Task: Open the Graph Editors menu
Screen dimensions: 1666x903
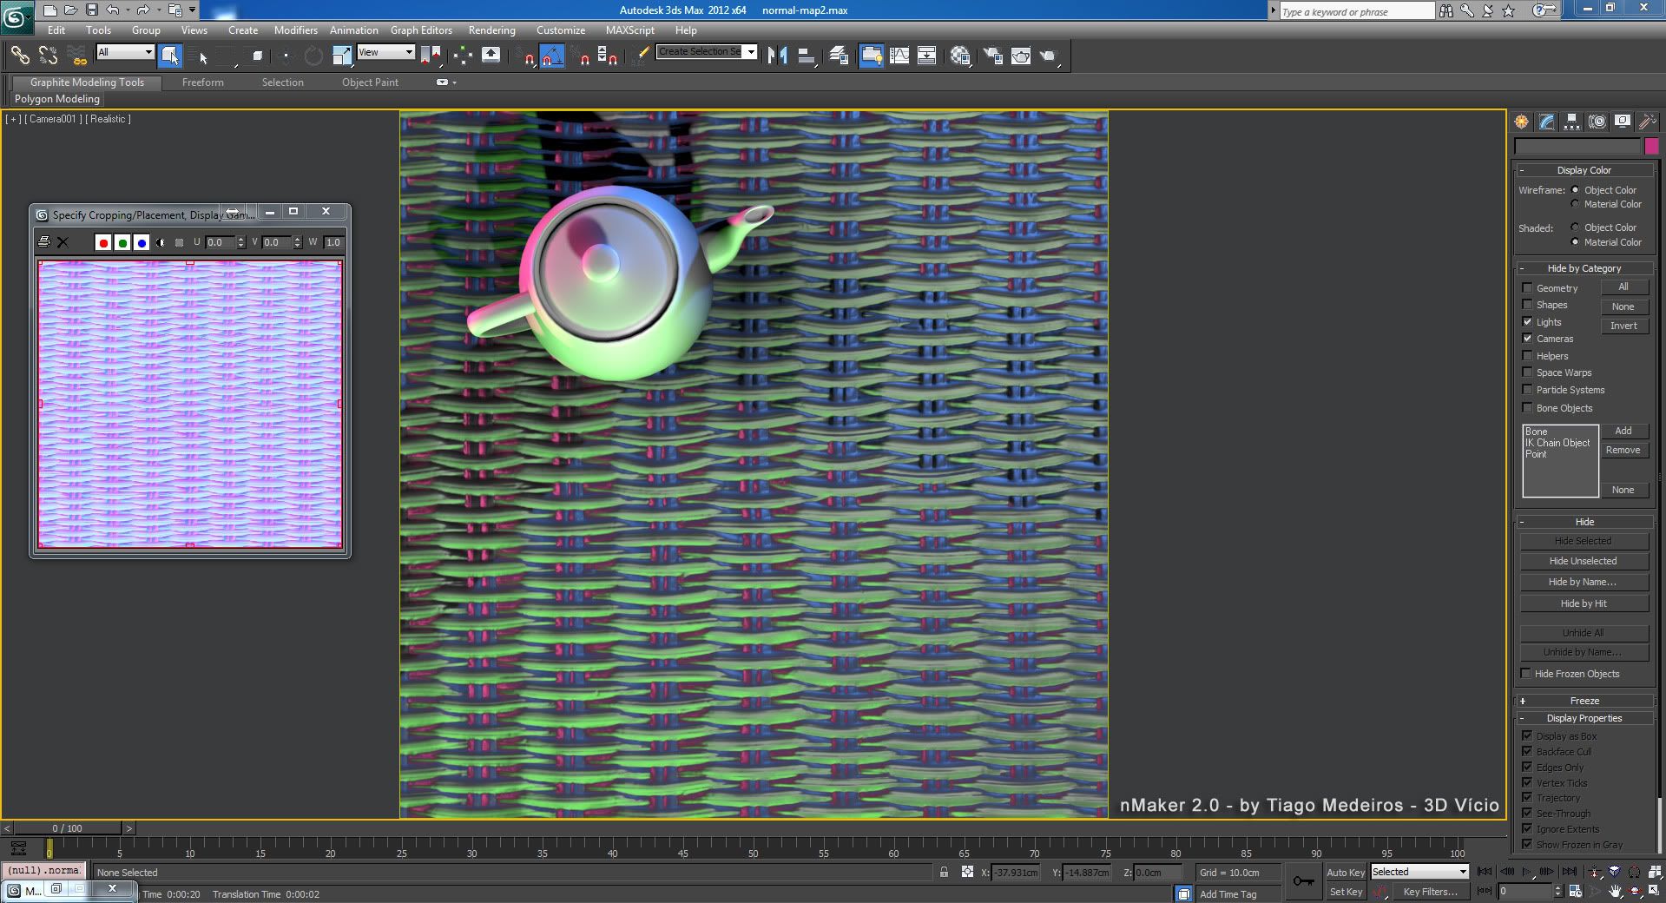Action: tap(421, 30)
